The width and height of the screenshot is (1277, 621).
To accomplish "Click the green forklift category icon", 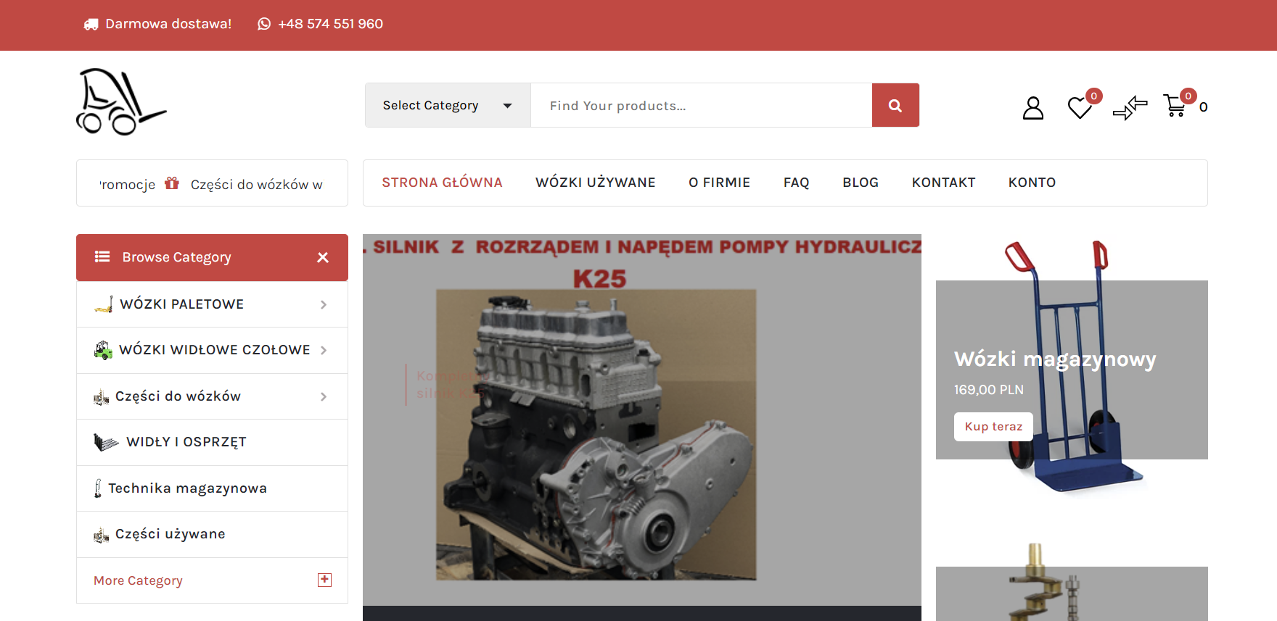I will pyautogui.click(x=104, y=350).
